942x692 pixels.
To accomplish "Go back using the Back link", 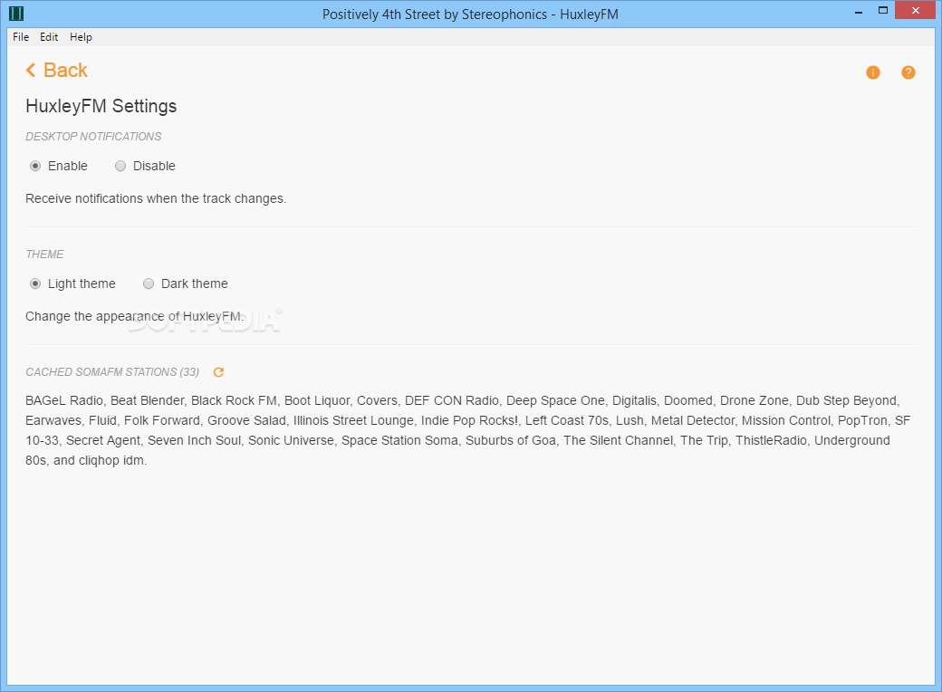I will pyautogui.click(x=56, y=71).
